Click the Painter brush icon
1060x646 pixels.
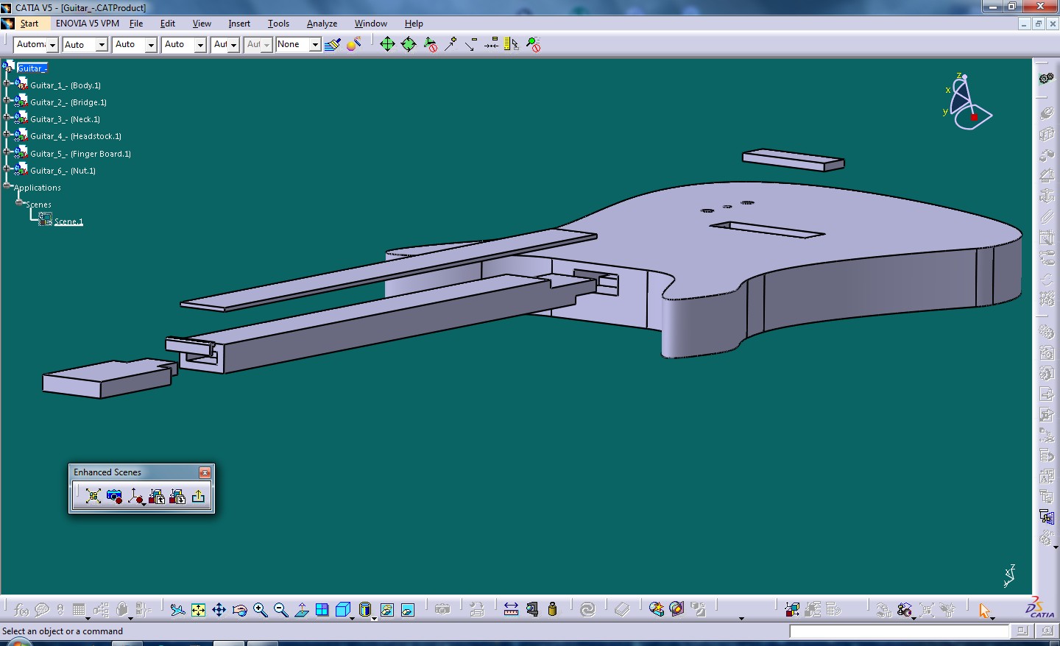[333, 44]
